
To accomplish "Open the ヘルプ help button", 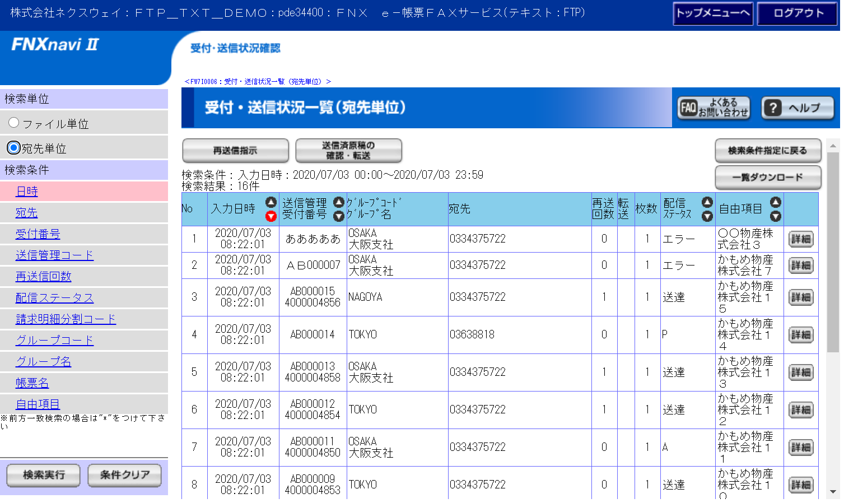I will pos(798,108).
